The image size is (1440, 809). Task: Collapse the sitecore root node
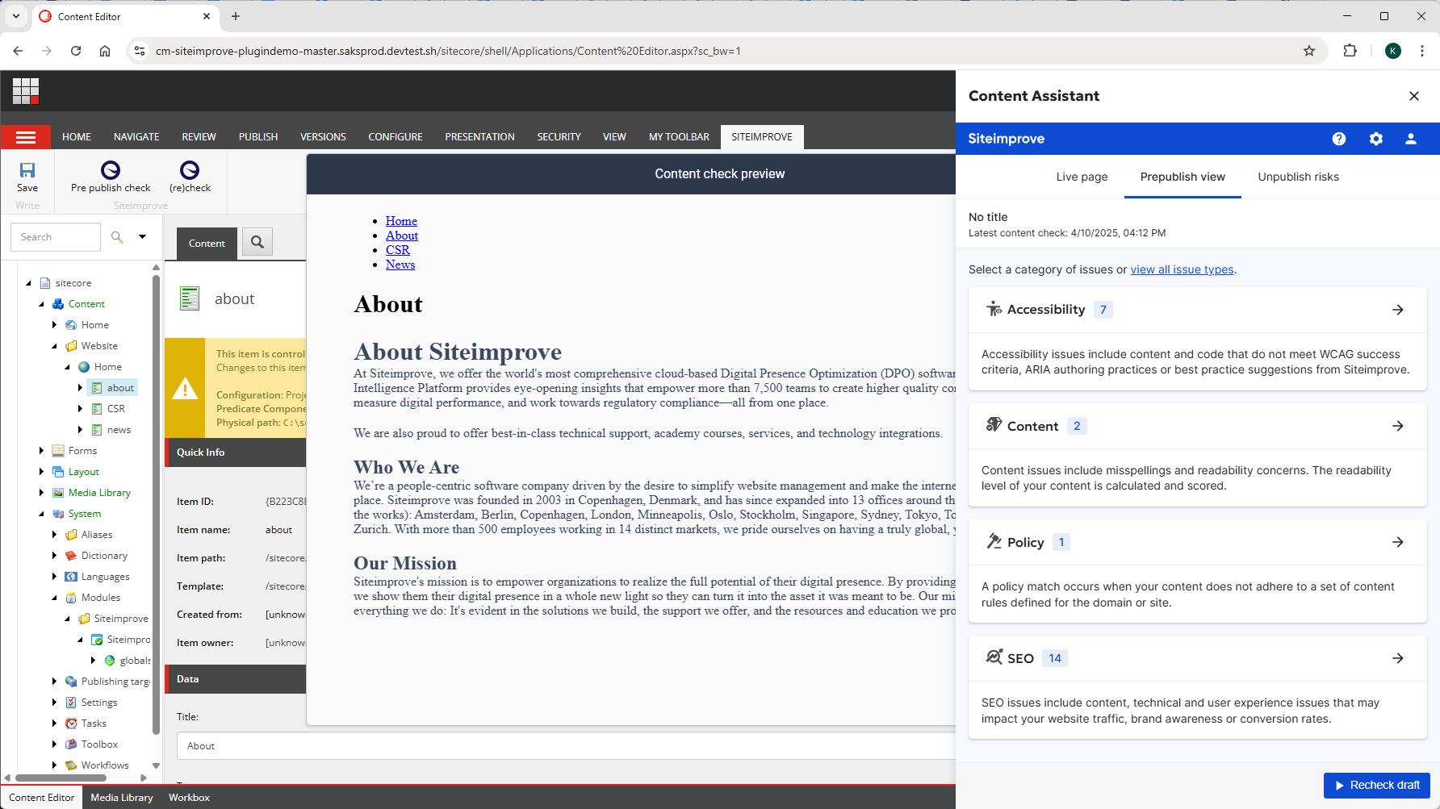[29, 283]
